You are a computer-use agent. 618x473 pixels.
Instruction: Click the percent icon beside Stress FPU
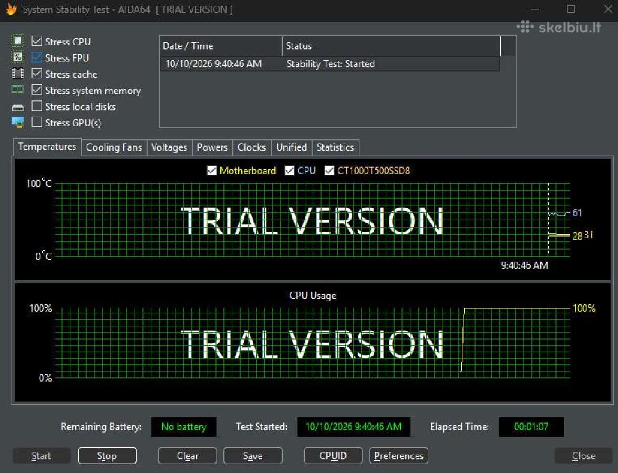click(x=18, y=57)
